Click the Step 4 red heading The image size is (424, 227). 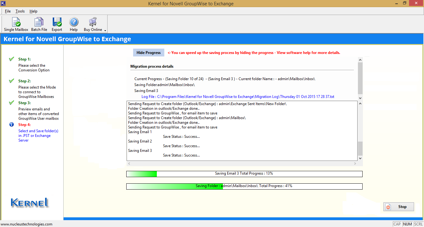point(24,125)
